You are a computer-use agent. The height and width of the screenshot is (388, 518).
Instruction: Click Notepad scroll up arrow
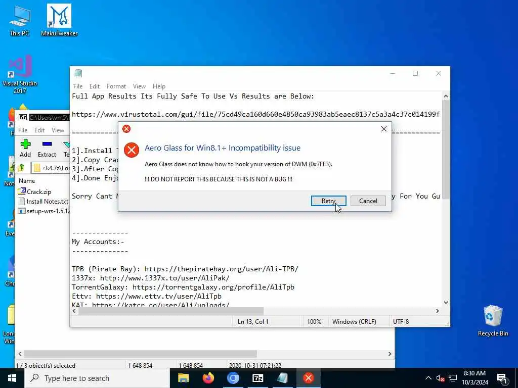pyautogui.click(x=446, y=96)
